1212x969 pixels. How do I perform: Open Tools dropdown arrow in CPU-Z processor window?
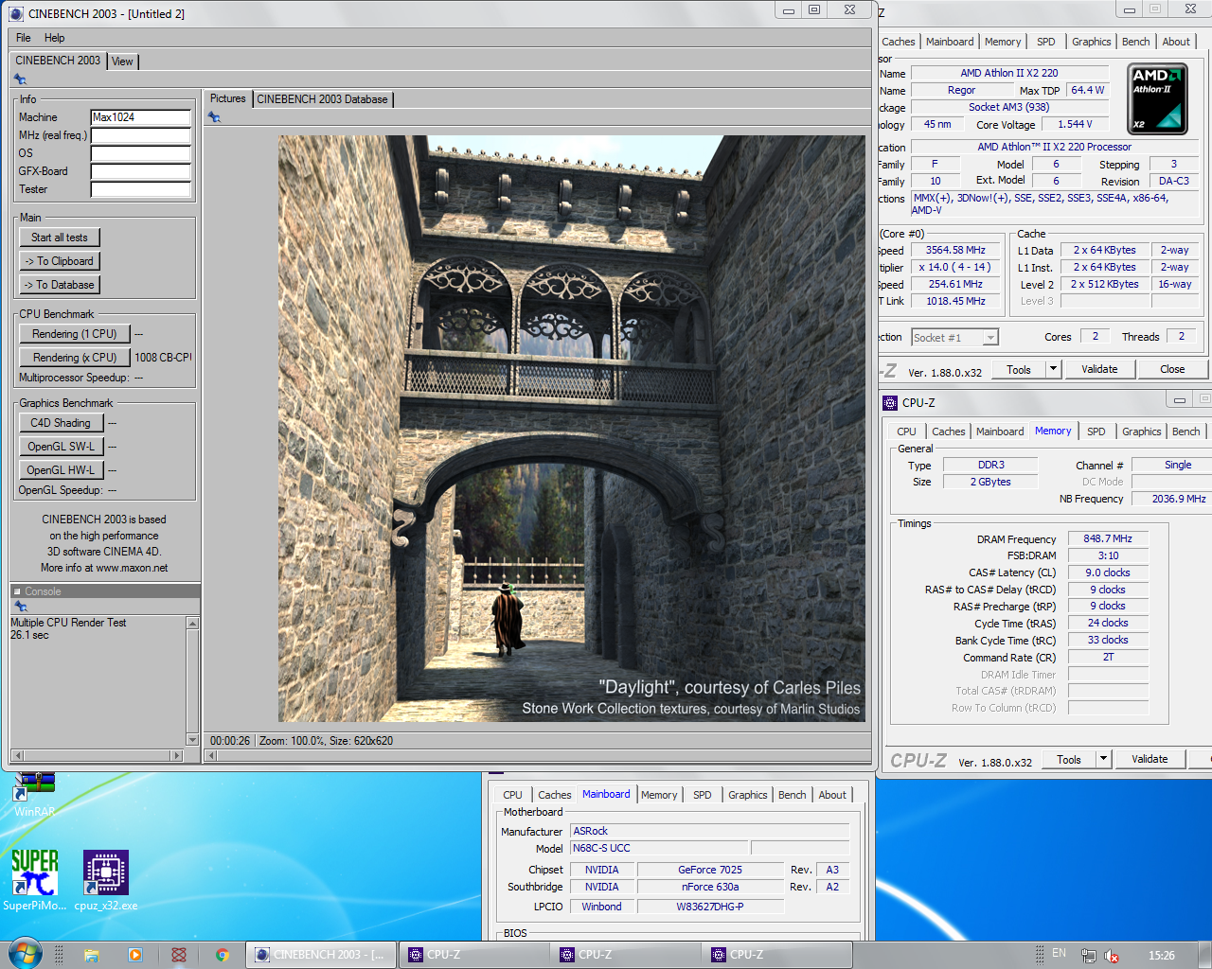(x=1052, y=369)
